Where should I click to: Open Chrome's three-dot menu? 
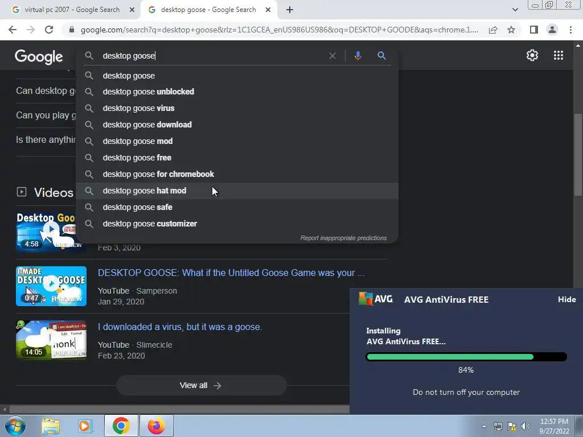coord(570,30)
